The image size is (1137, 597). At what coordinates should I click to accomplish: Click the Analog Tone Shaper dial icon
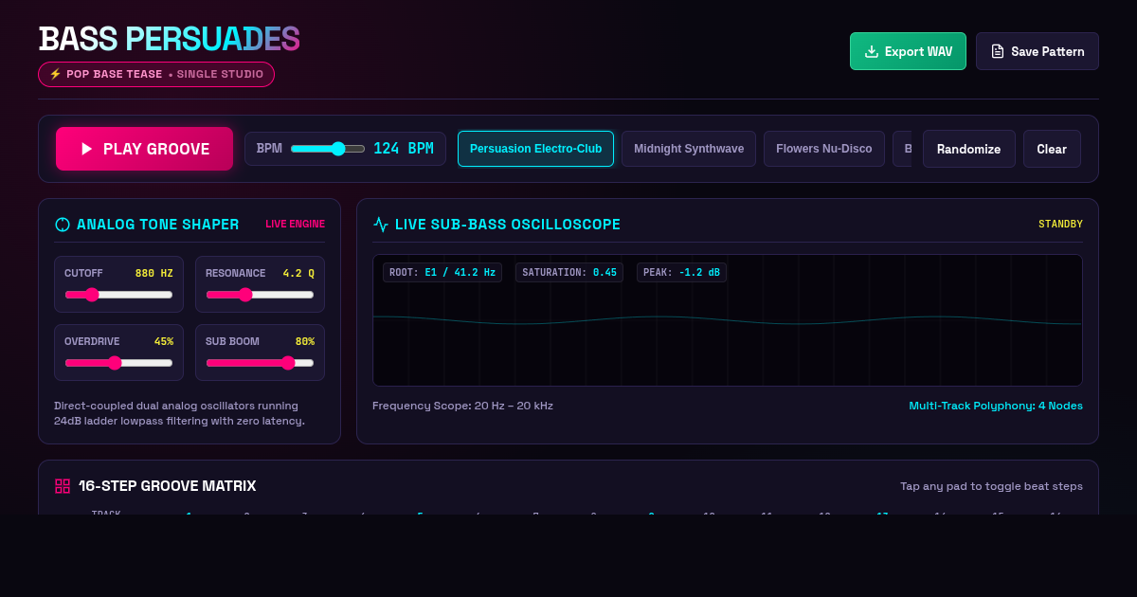[x=63, y=225]
